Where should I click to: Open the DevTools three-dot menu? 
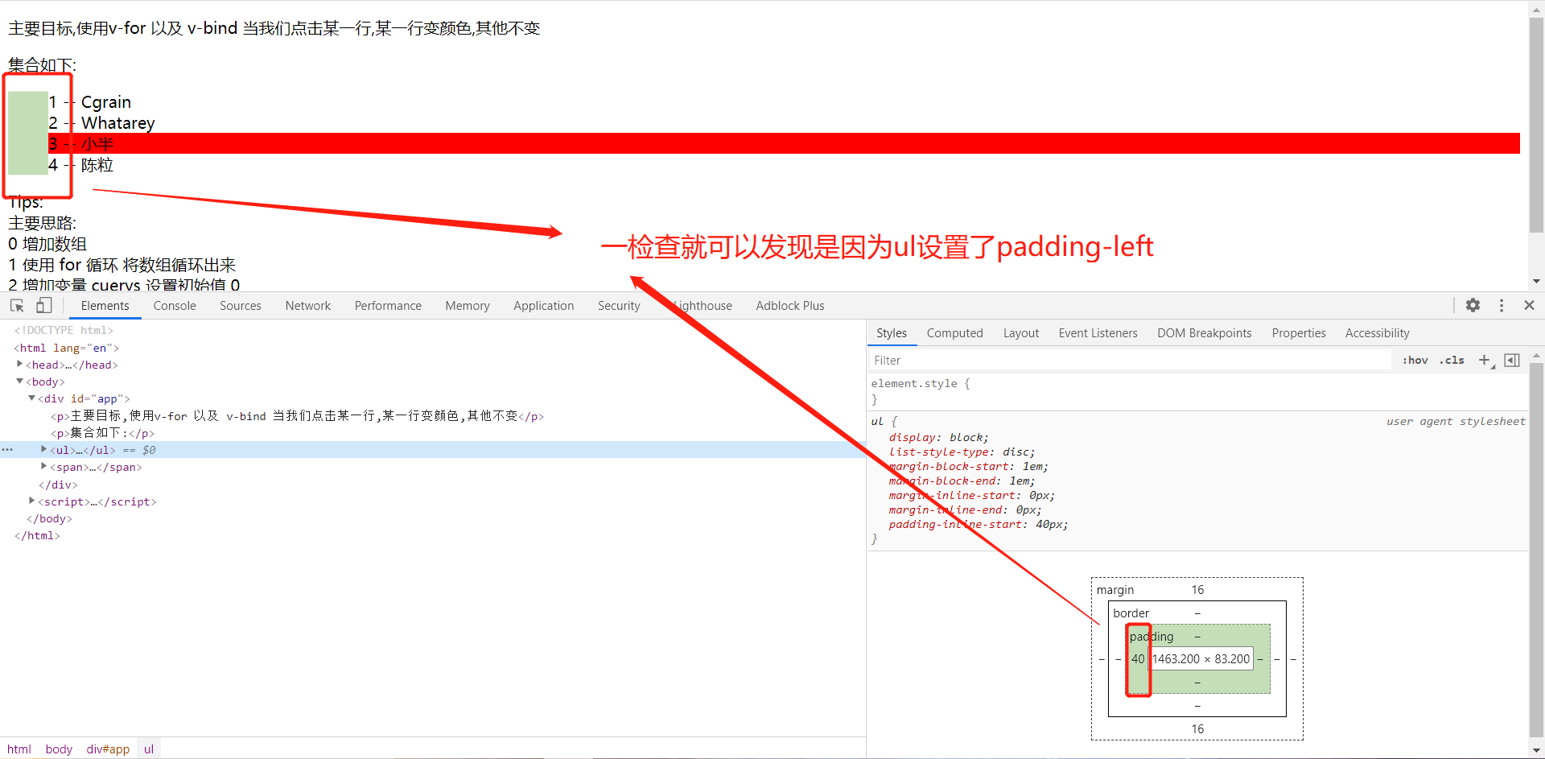pyautogui.click(x=1502, y=306)
